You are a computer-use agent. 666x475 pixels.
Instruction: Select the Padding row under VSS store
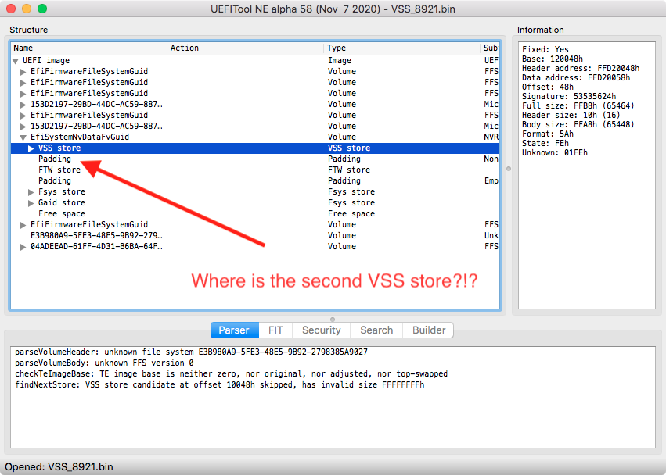(x=255, y=159)
